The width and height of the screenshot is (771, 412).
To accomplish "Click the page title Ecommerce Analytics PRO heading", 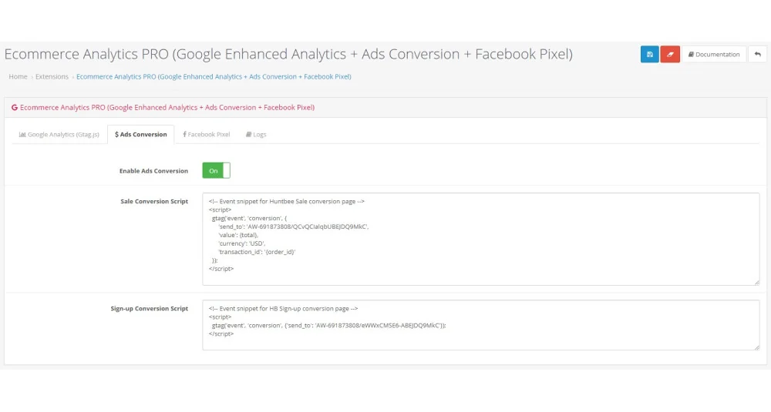I will pos(288,54).
